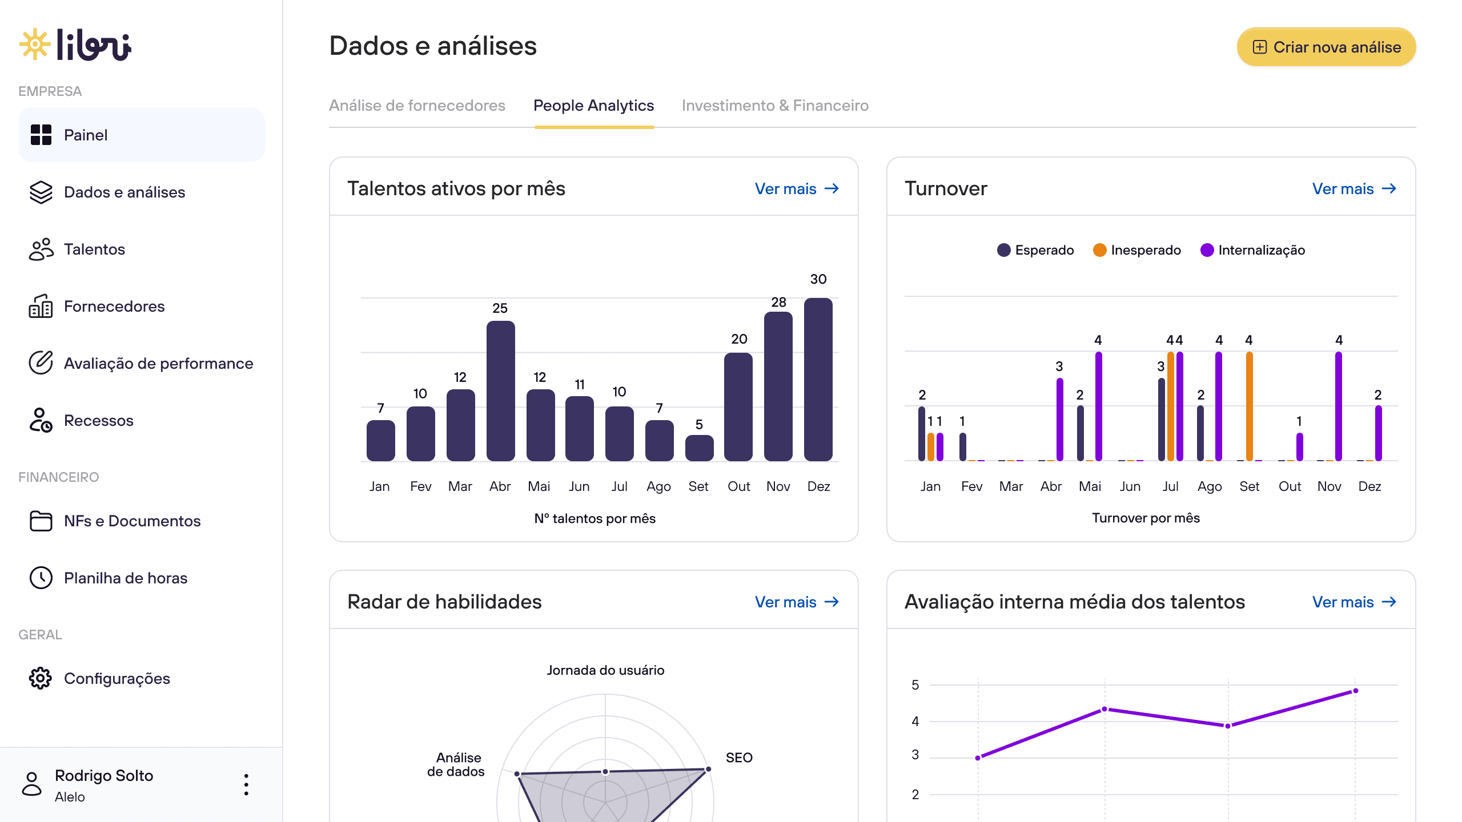Click Criar nova análise button

(1326, 47)
